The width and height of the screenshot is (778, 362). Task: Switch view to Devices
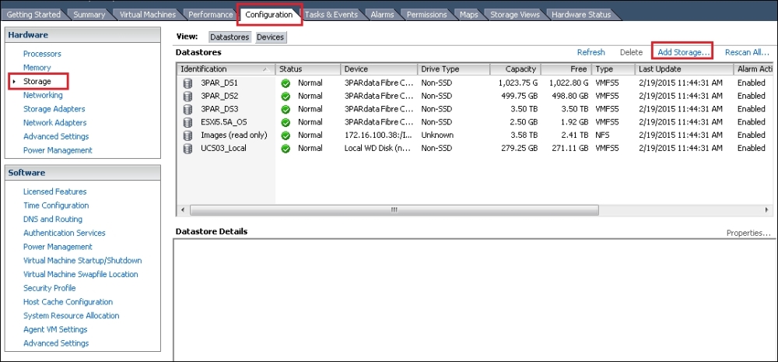270,37
